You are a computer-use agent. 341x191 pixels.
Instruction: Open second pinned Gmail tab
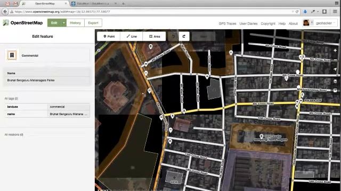[x=15, y=4]
